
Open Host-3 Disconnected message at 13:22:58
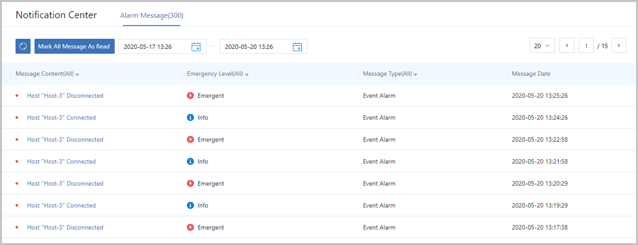pos(65,139)
